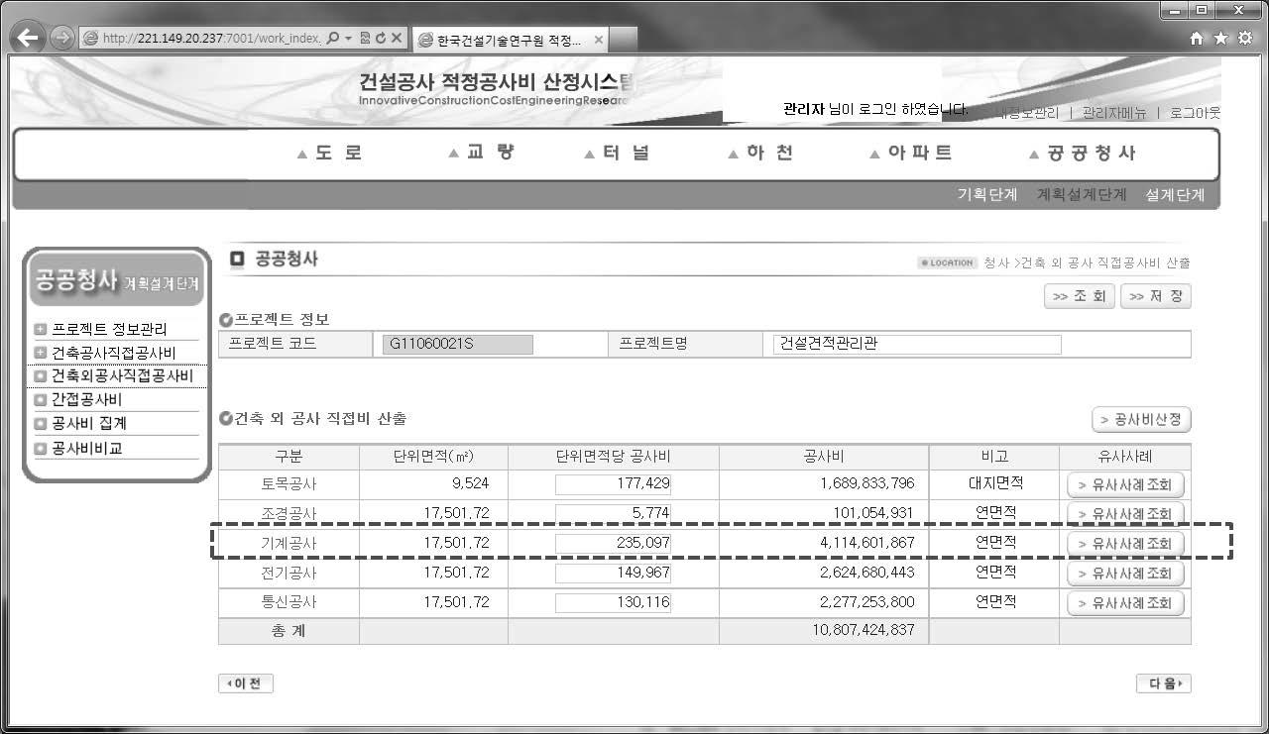Click the 대지면적 remark cell
The height and width of the screenshot is (734, 1269).
click(x=994, y=483)
